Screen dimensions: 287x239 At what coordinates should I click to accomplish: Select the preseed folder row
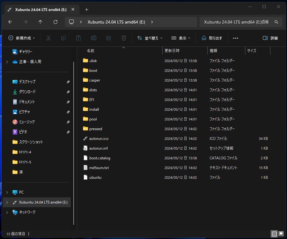click(175, 129)
